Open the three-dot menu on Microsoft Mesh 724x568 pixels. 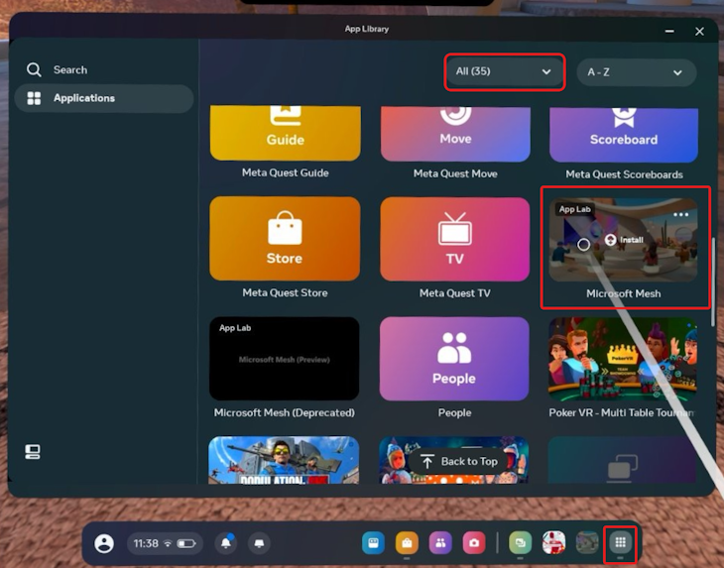(680, 214)
